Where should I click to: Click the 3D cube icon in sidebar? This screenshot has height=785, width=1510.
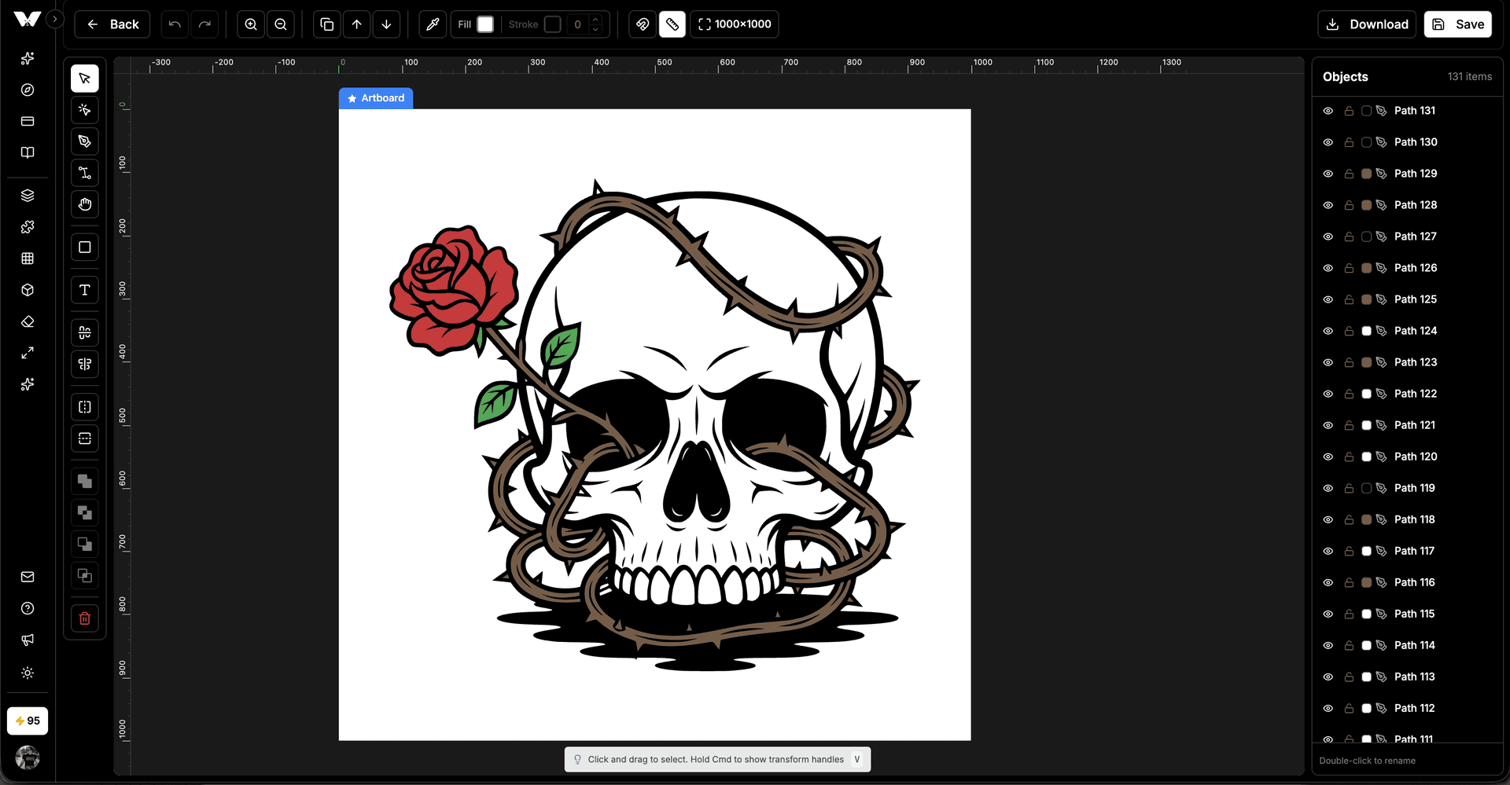pyautogui.click(x=28, y=290)
